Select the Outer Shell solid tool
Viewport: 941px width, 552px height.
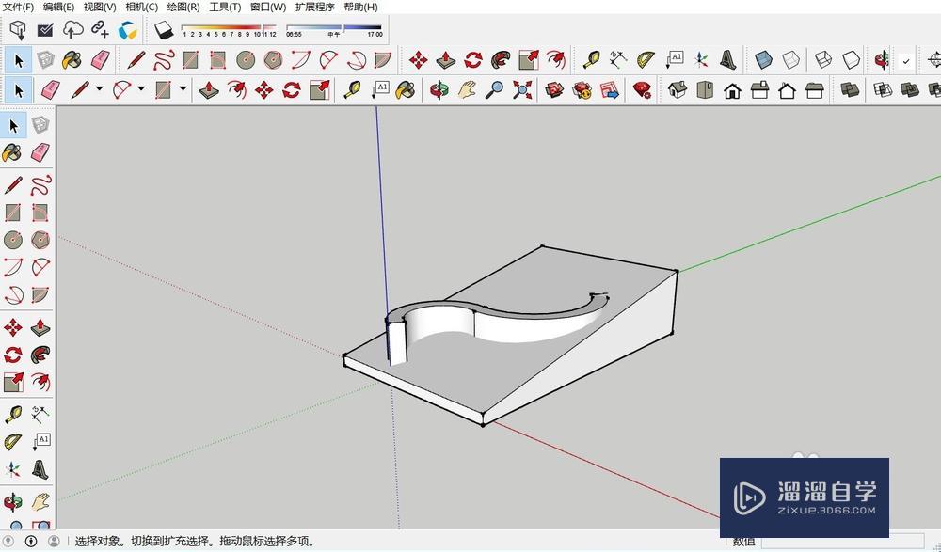[849, 90]
